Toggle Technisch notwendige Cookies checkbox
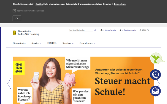 click(14, 11)
